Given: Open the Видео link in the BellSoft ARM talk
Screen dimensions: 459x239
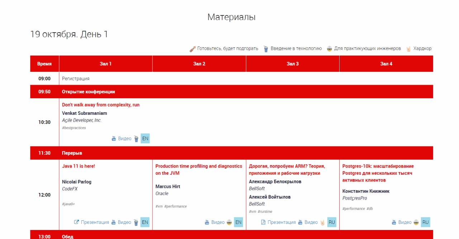Looking at the screenshot, I should 311,222.
